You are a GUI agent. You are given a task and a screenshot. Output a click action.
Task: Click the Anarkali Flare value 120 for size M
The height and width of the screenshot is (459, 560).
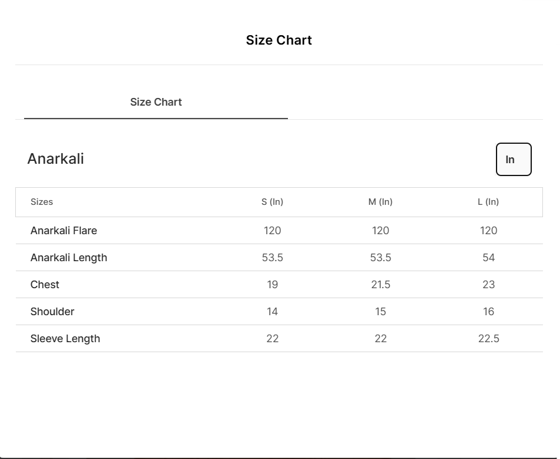[381, 231]
